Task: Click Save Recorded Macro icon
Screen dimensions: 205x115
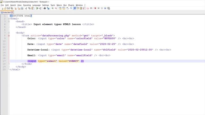Action: pyautogui.click(x=109, y=8)
